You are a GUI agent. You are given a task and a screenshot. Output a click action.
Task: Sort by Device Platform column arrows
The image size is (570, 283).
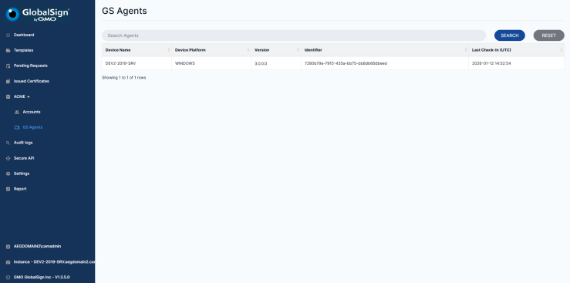point(248,50)
